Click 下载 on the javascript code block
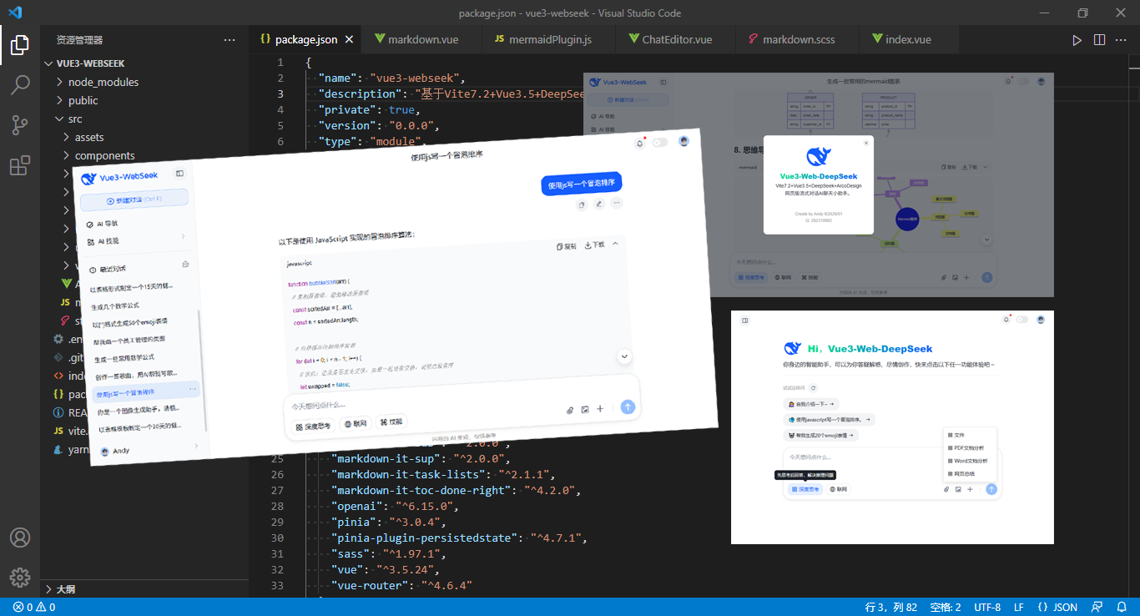The image size is (1140, 616). (595, 245)
